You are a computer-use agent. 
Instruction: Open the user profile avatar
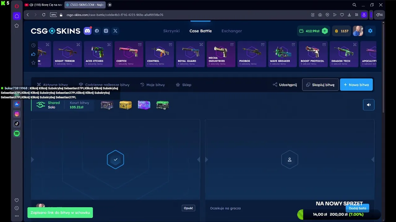click(x=358, y=31)
